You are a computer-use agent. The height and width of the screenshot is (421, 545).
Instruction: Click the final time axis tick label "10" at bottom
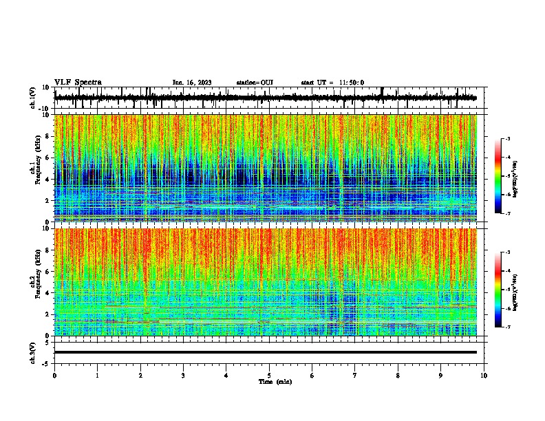point(484,376)
